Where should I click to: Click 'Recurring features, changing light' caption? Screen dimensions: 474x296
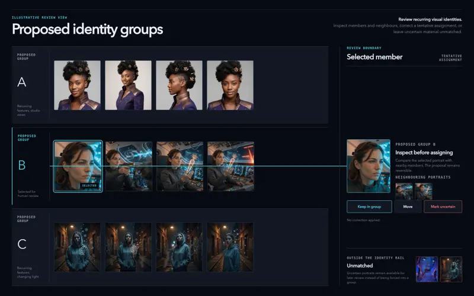(x=28, y=272)
